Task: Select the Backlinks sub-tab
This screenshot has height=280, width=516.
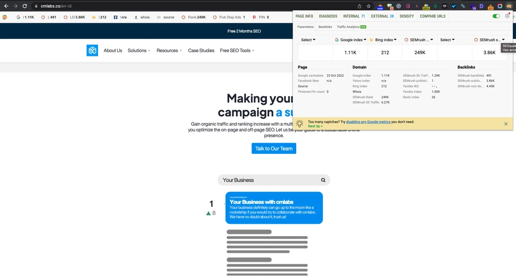Action: (x=325, y=27)
